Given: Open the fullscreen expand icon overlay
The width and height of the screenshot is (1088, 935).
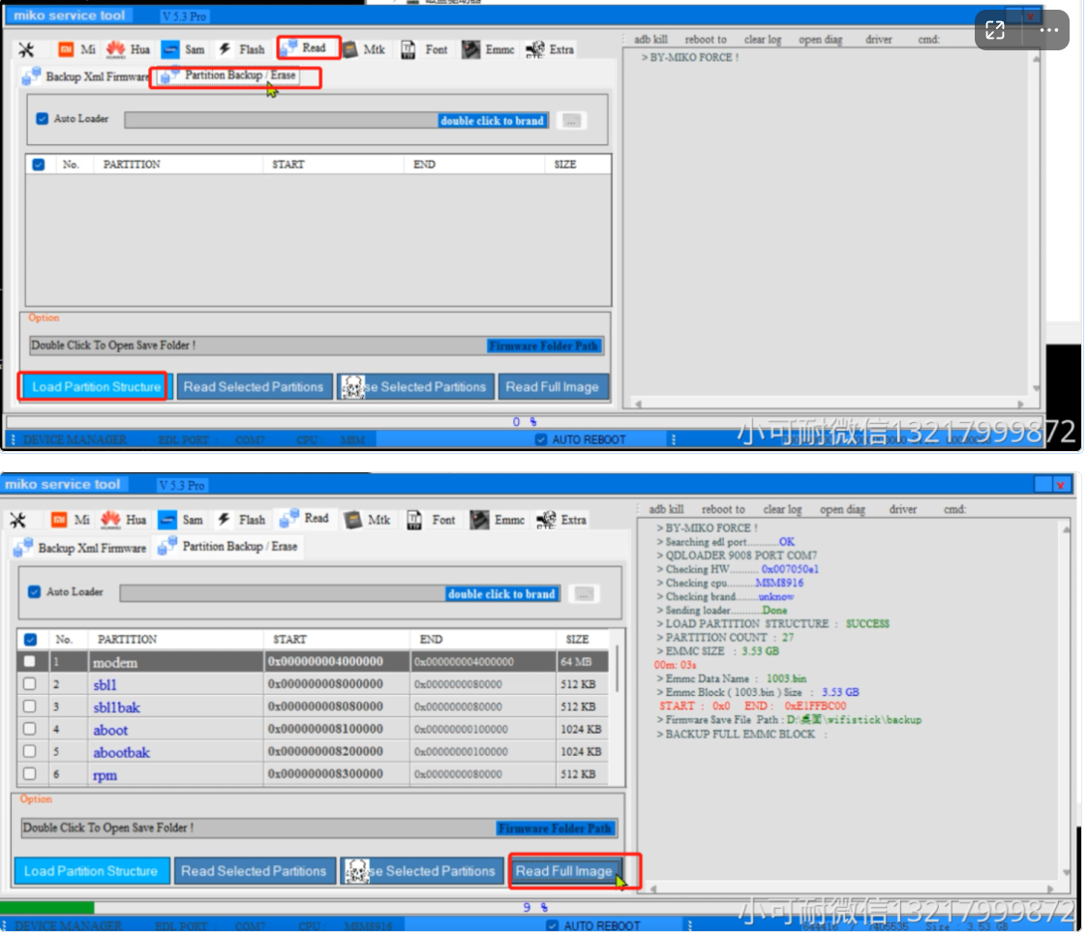Looking at the screenshot, I should (996, 30).
